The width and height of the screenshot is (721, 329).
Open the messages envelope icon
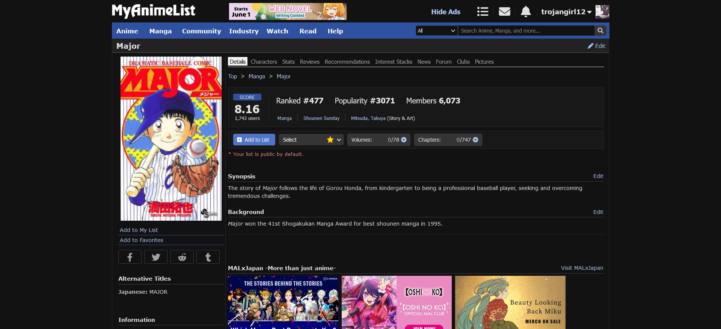[x=504, y=12]
